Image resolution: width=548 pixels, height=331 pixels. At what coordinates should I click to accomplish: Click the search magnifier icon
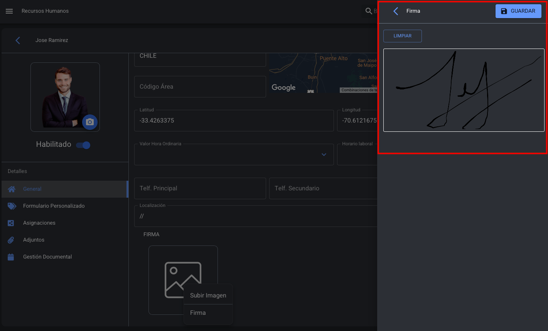click(369, 11)
